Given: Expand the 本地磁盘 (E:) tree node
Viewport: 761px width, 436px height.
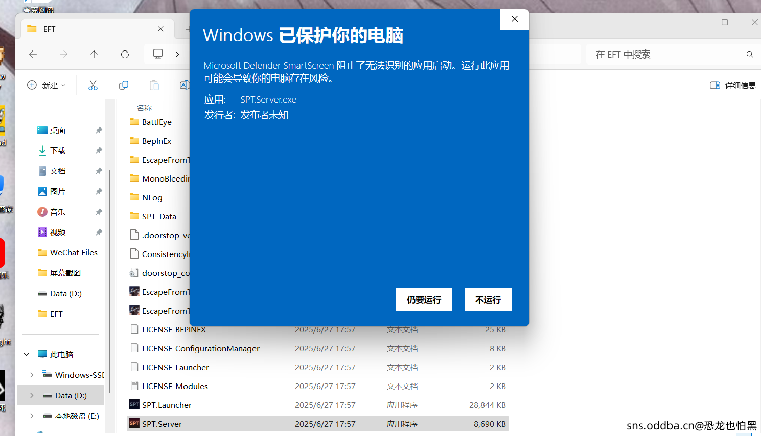Looking at the screenshot, I should point(32,416).
